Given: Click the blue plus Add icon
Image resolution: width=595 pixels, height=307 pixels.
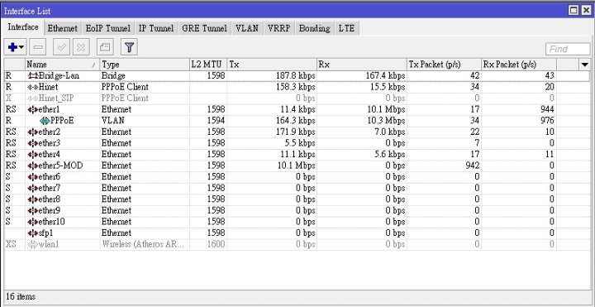Looking at the screenshot, I should [12, 47].
